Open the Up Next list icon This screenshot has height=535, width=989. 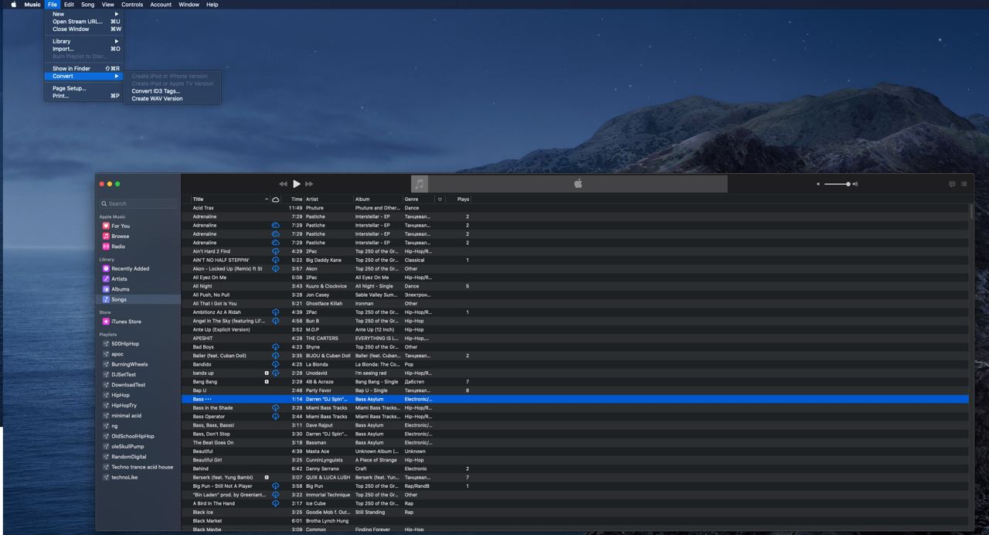(964, 184)
